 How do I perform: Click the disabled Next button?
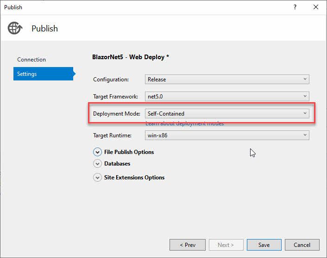(x=226, y=245)
